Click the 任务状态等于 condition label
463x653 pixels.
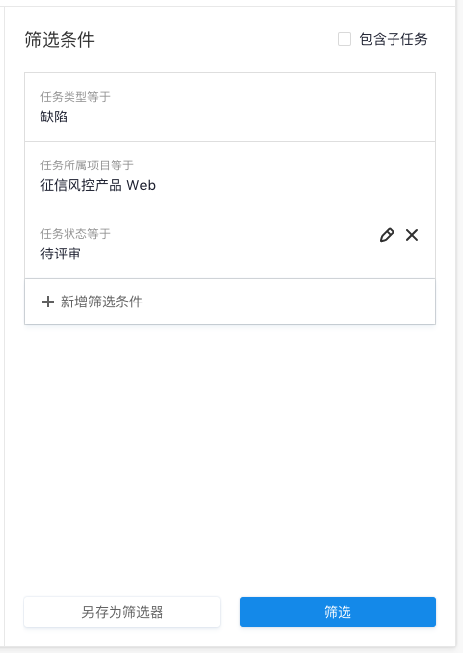pos(75,234)
